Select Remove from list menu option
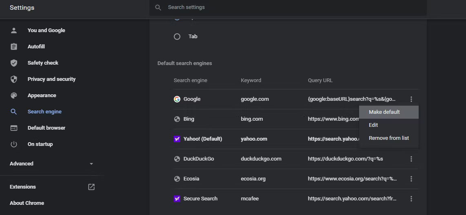The height and width of the screenshot is (215, 466). click(388, 138)
